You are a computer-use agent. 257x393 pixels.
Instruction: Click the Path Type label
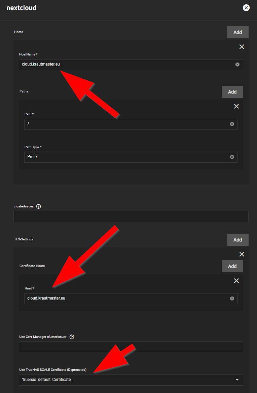pos(33,147)
